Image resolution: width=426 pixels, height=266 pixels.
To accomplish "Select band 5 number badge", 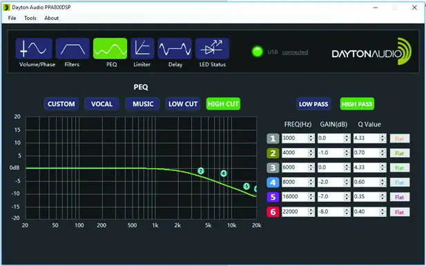I will point(273,197).
